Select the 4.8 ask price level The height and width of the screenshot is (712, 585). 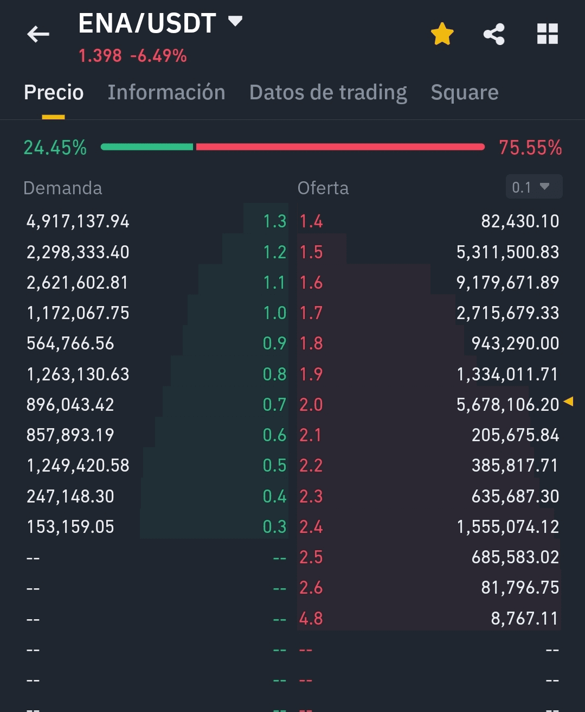tap(311, 618)
